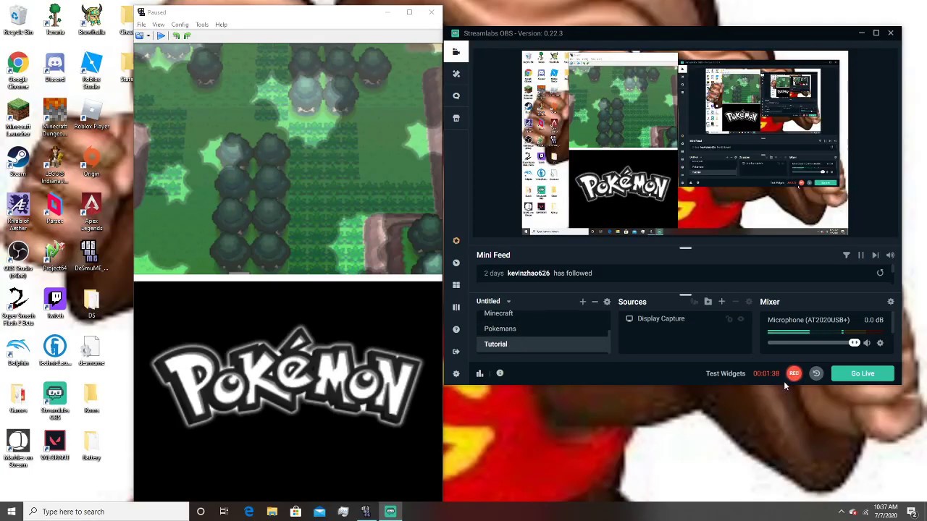Filter Mini Feed events with funnel icon
This screenshot has height=521, width=927.
pos(846,255)
